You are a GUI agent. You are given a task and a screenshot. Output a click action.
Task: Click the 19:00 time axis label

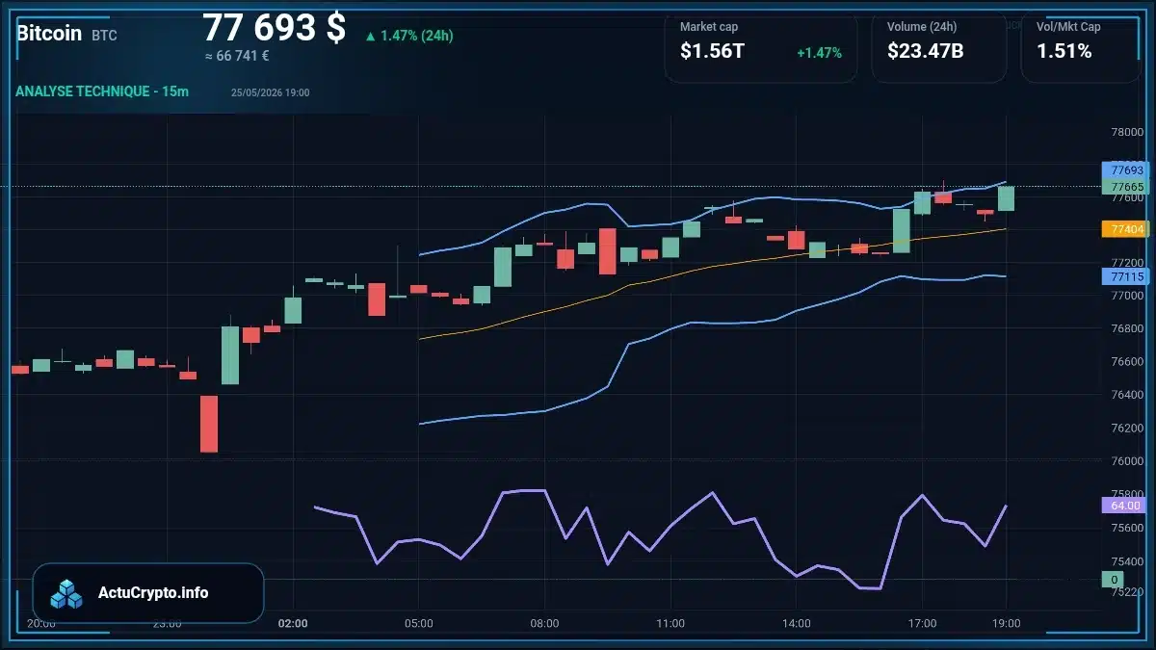1006,623
